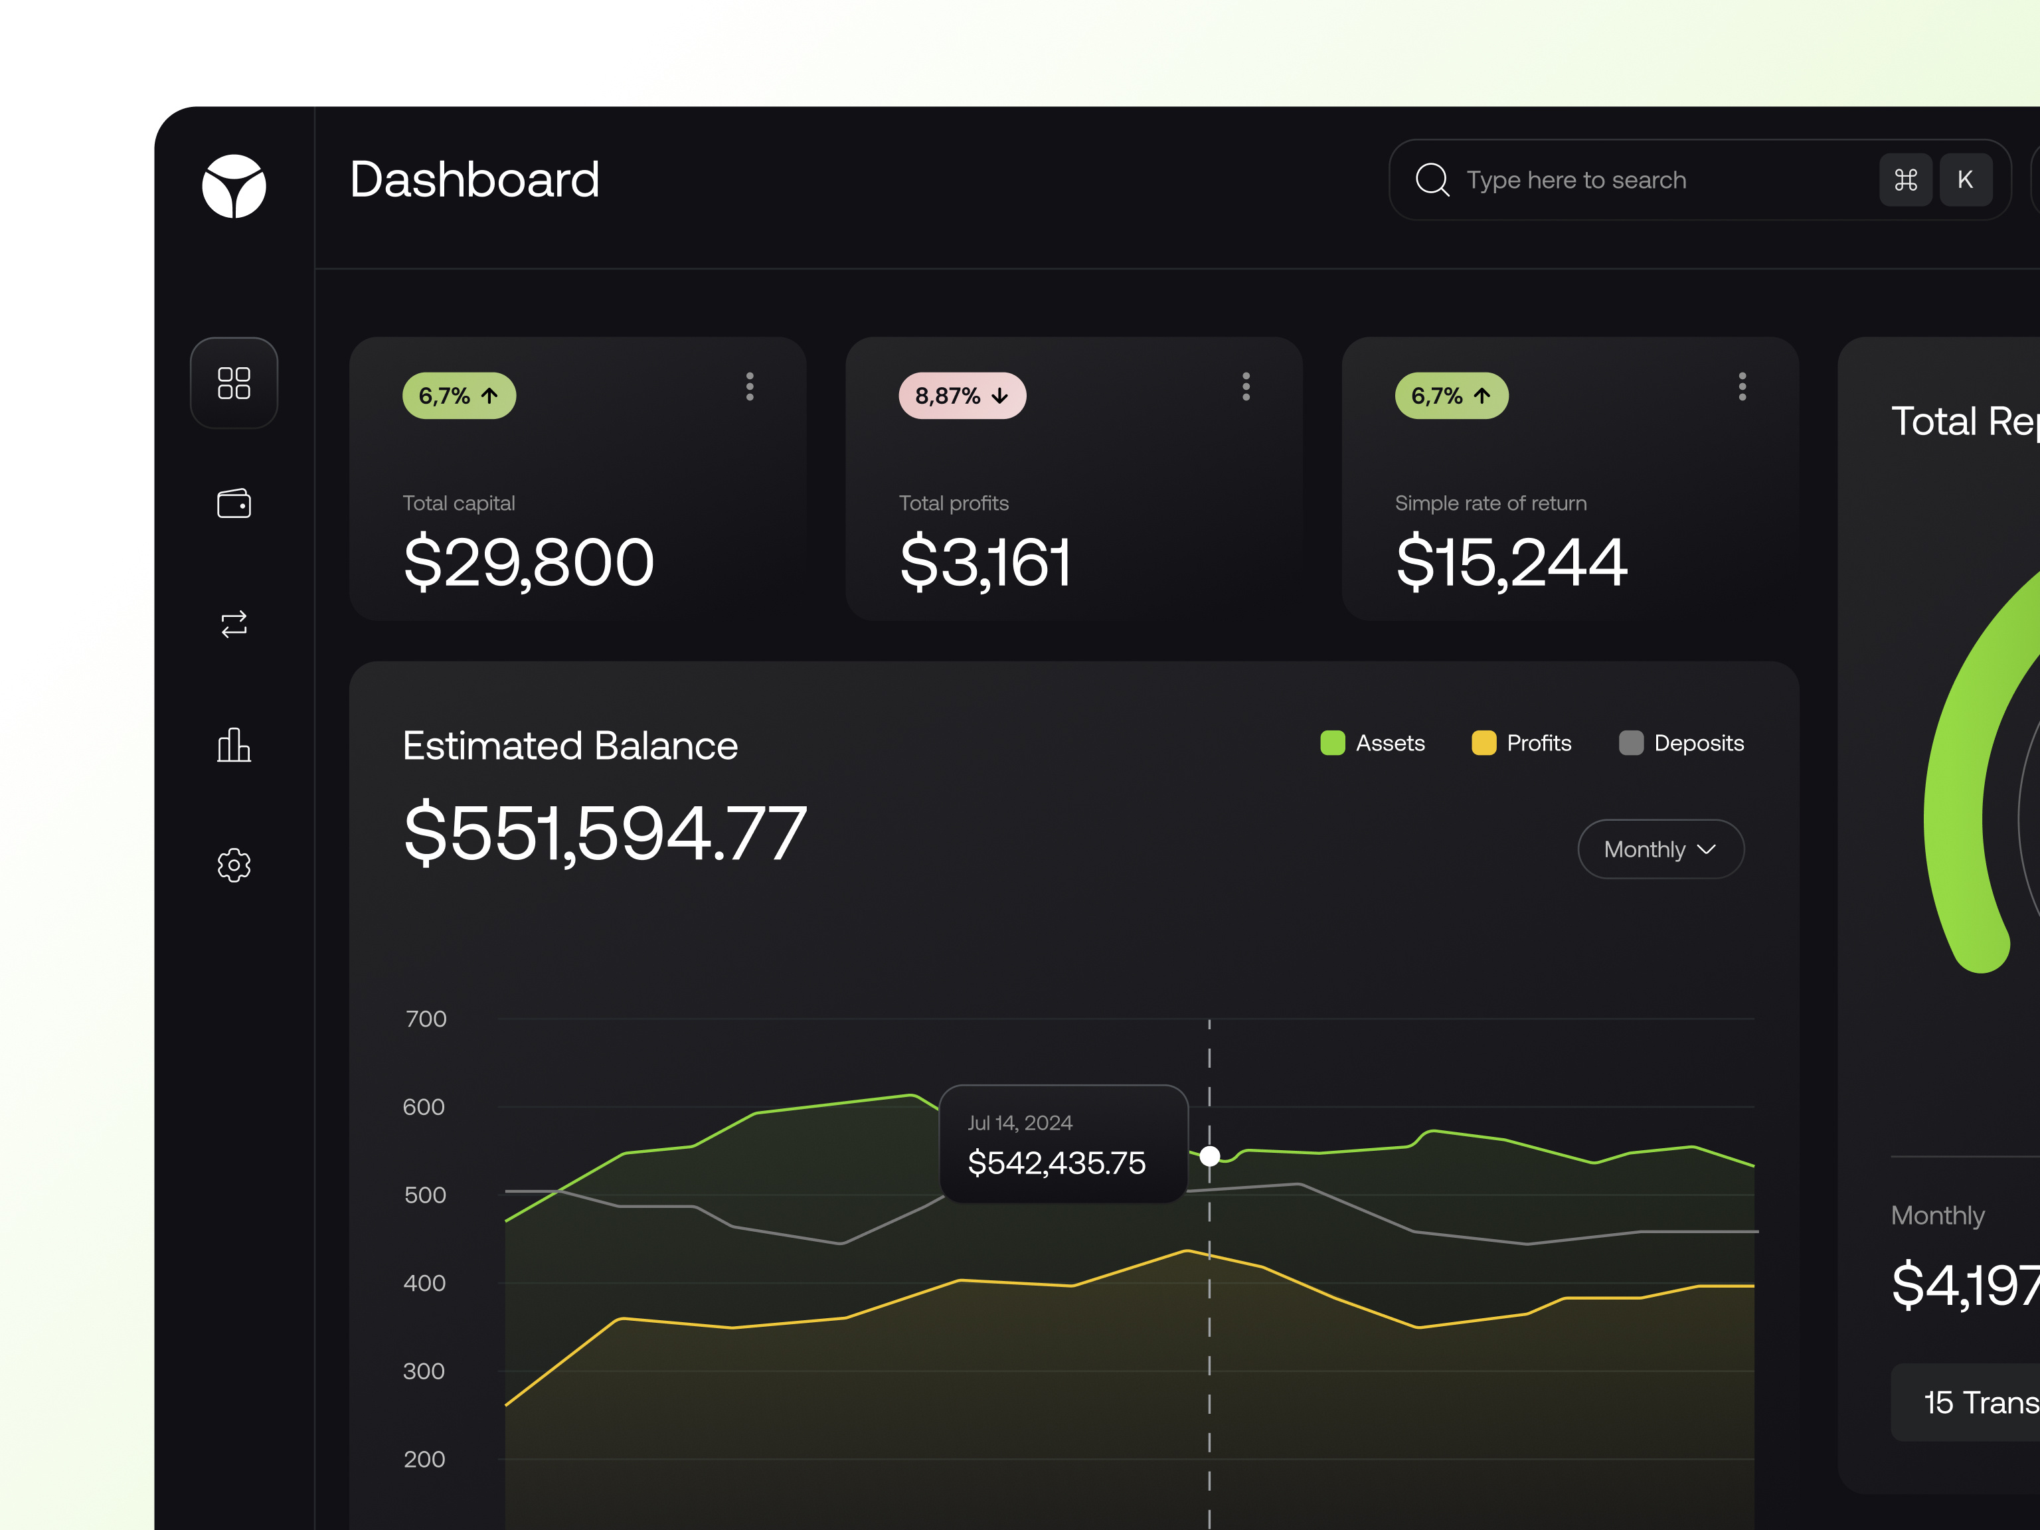The image size is (2040, 1530).
Task: Click the K keyboard shortcut button
Action: (x=1966, y=179)
